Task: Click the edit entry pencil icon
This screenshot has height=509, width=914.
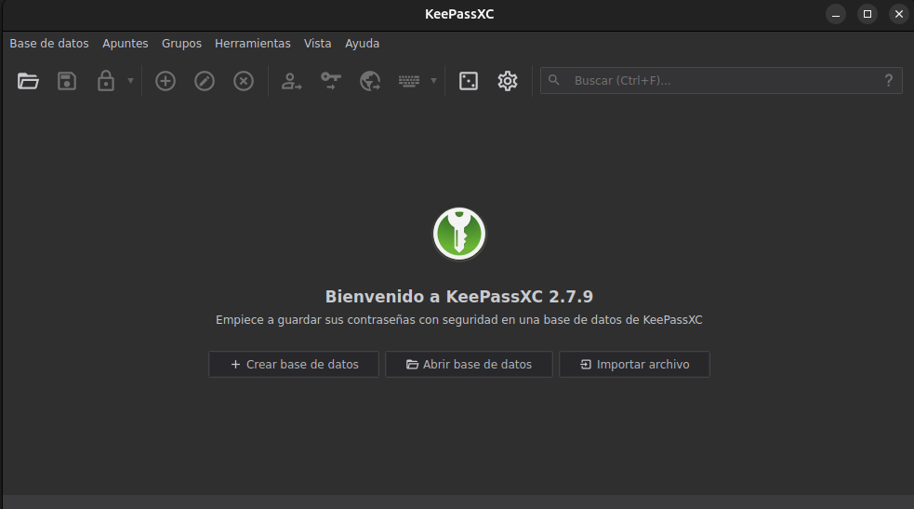Action: (205, 81)
